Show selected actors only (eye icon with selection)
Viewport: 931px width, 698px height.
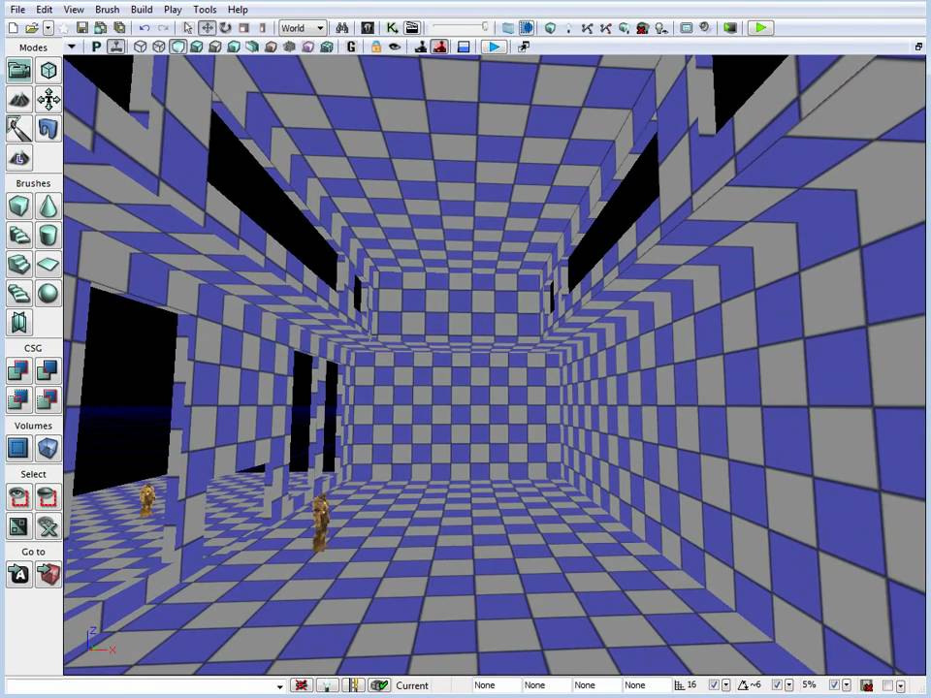pyautogui.click(x=19, y=497)
